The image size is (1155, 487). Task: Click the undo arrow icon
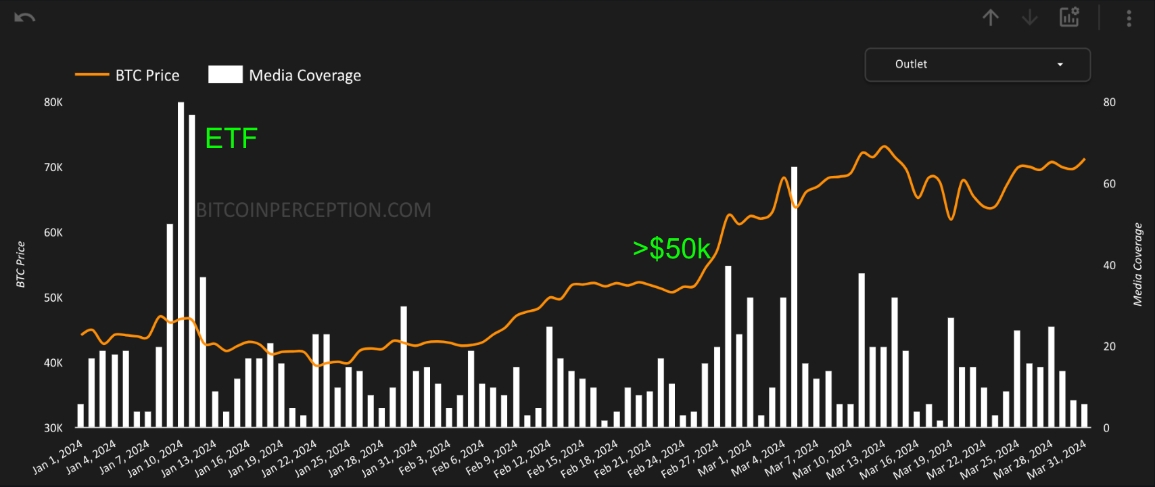[x=24, y=18]
